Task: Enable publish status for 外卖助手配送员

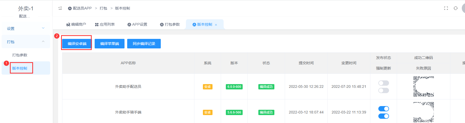Action: tap(383, 83)
